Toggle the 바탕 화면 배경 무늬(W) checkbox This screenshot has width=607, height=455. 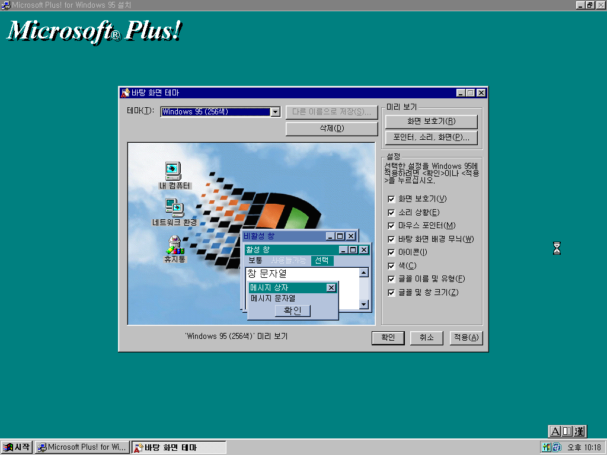[x=391, y=239]
